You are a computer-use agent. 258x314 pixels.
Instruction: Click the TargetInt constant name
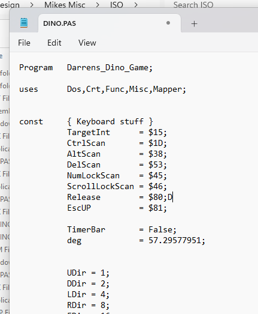89,132
